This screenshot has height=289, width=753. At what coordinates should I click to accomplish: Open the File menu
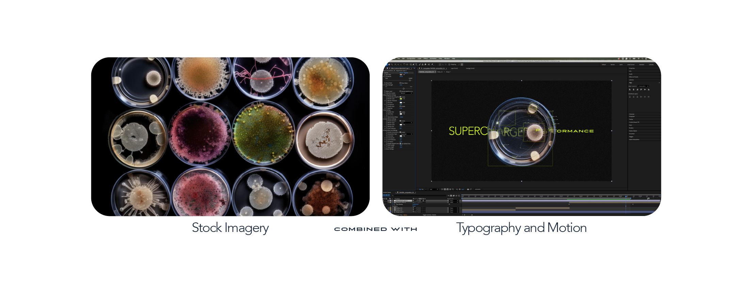coord(399,59)
